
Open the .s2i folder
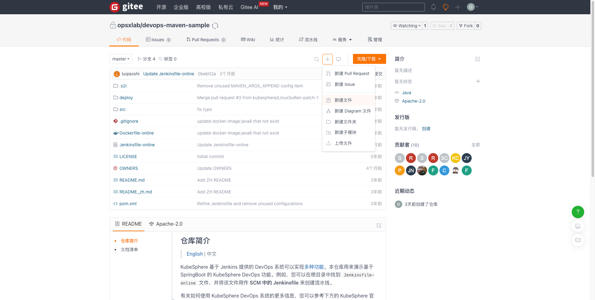click(x=123, y=86)
